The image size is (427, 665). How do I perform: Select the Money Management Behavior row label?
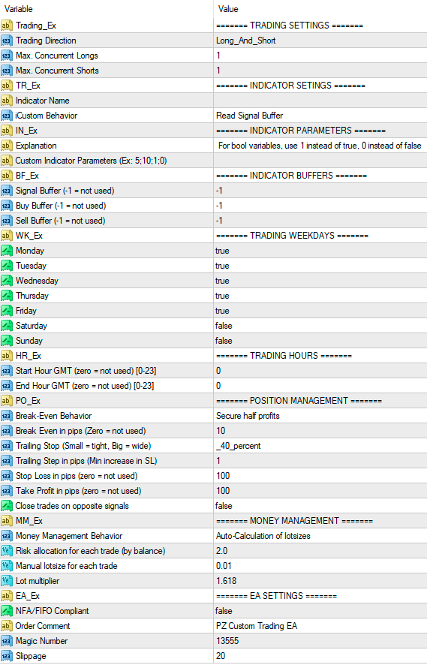point(69,536)
